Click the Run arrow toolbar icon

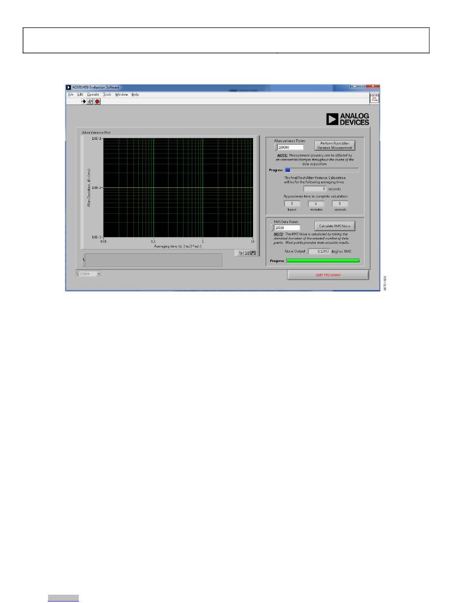(x=83, y=101)
